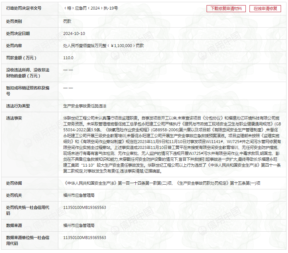Screen dimensions: 288x253
Task: Click the 处罚机关 label
Action: [x=14, y=195]
